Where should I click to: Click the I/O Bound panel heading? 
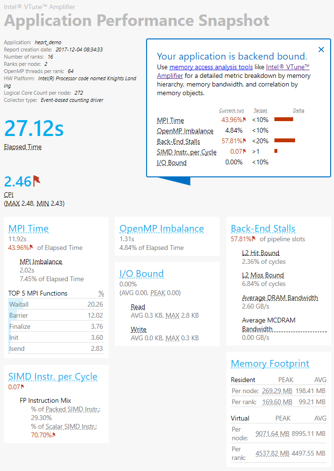[141, 274]
